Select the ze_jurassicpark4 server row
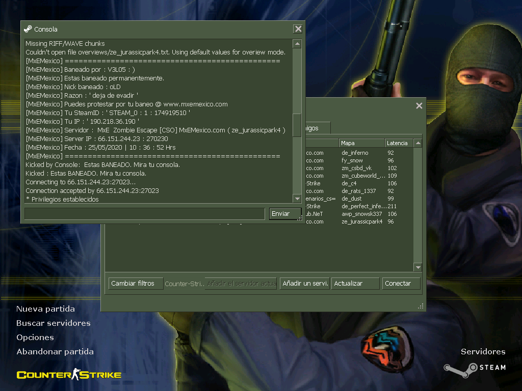 [359, 222]
